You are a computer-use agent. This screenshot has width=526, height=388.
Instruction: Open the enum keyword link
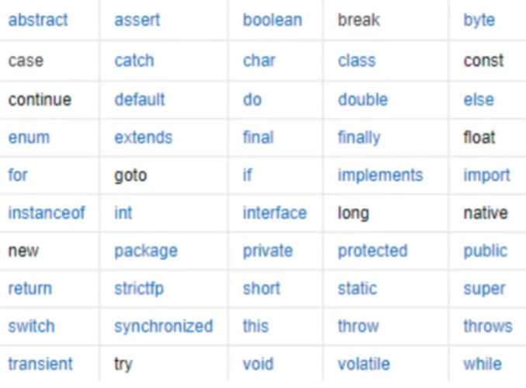pyautogui.click(x=29, y=137)
